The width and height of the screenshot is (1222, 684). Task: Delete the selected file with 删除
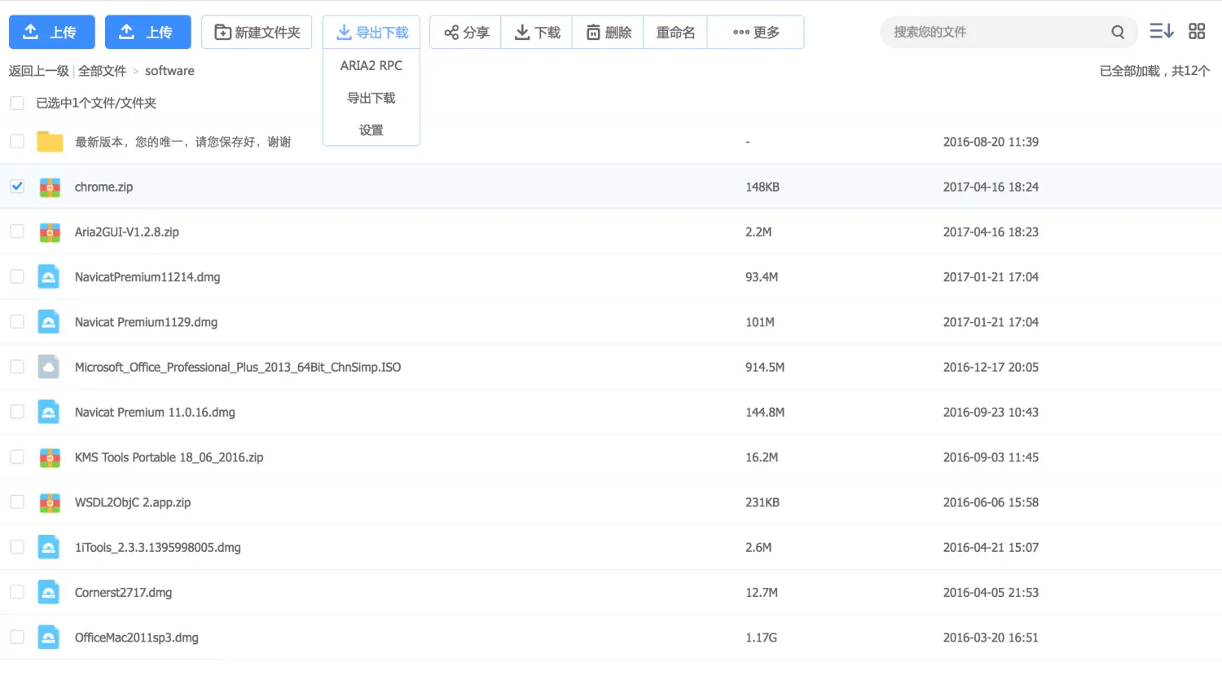[608, 32]
